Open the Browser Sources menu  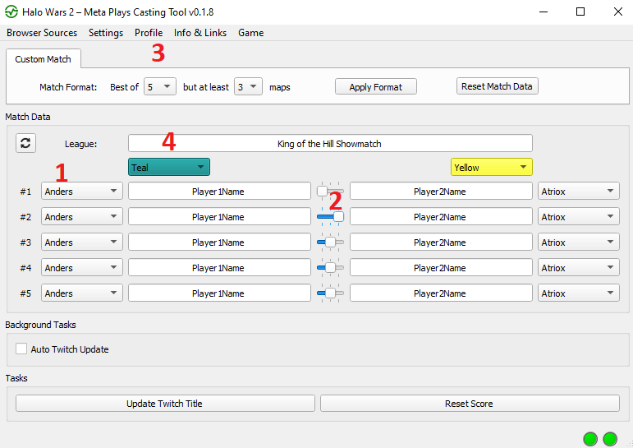coord(42,33)
